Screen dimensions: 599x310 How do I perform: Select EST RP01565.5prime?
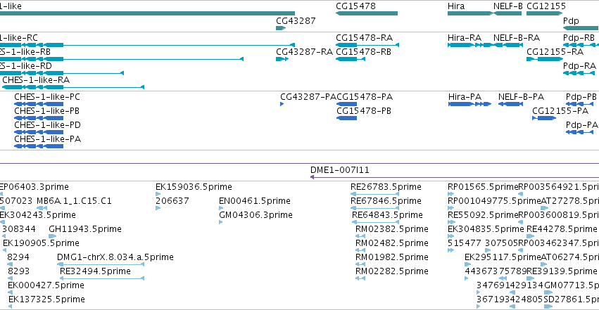click(450, 194)
